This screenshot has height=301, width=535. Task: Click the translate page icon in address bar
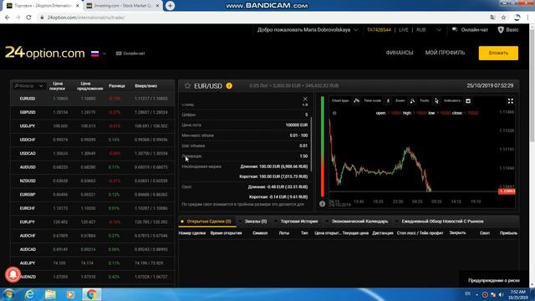[492, 18]
